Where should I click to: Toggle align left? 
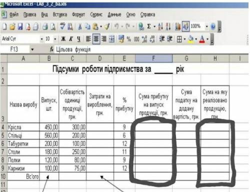pyautogui.click(x=88, y=39)
